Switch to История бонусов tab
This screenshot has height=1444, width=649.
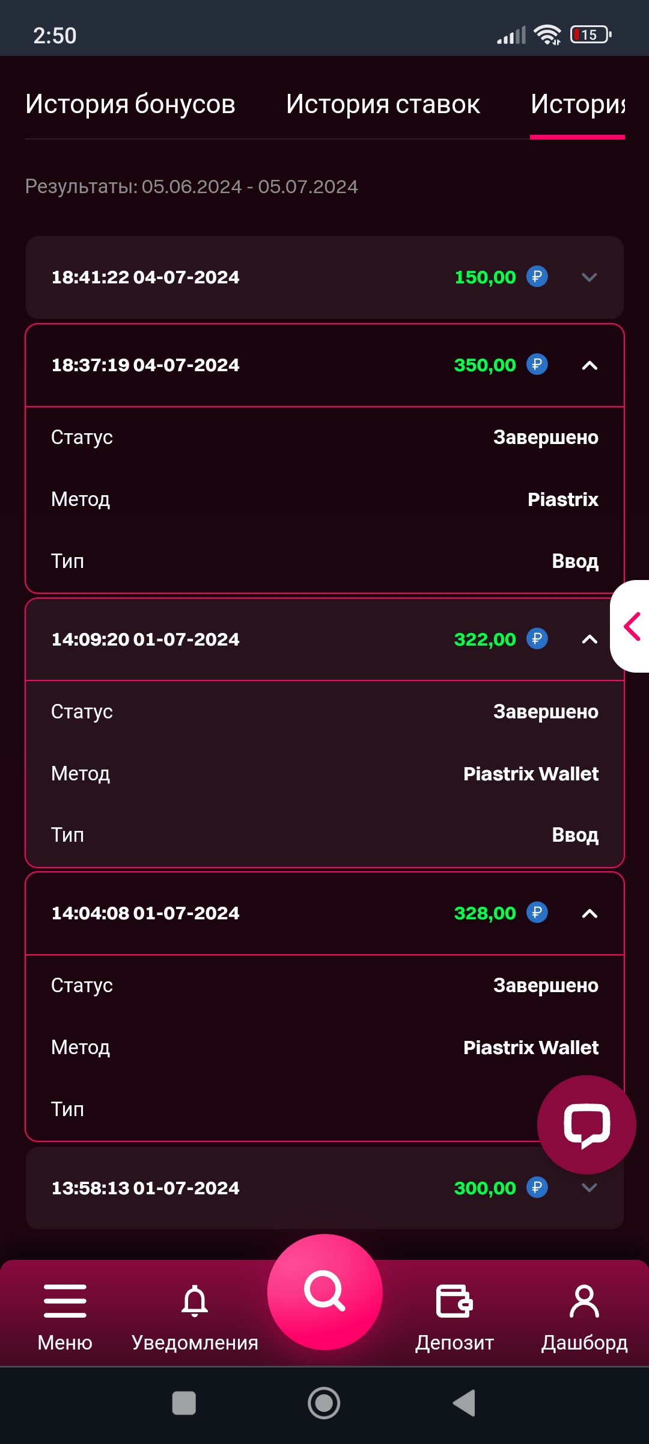(130, 104)
